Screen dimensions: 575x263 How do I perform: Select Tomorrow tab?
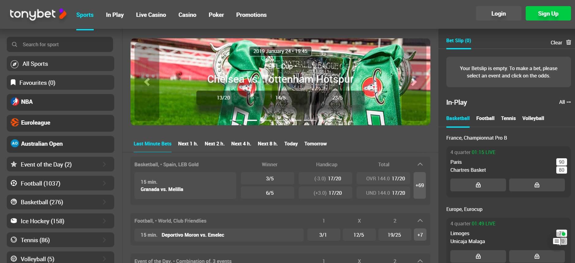(316, 144)
